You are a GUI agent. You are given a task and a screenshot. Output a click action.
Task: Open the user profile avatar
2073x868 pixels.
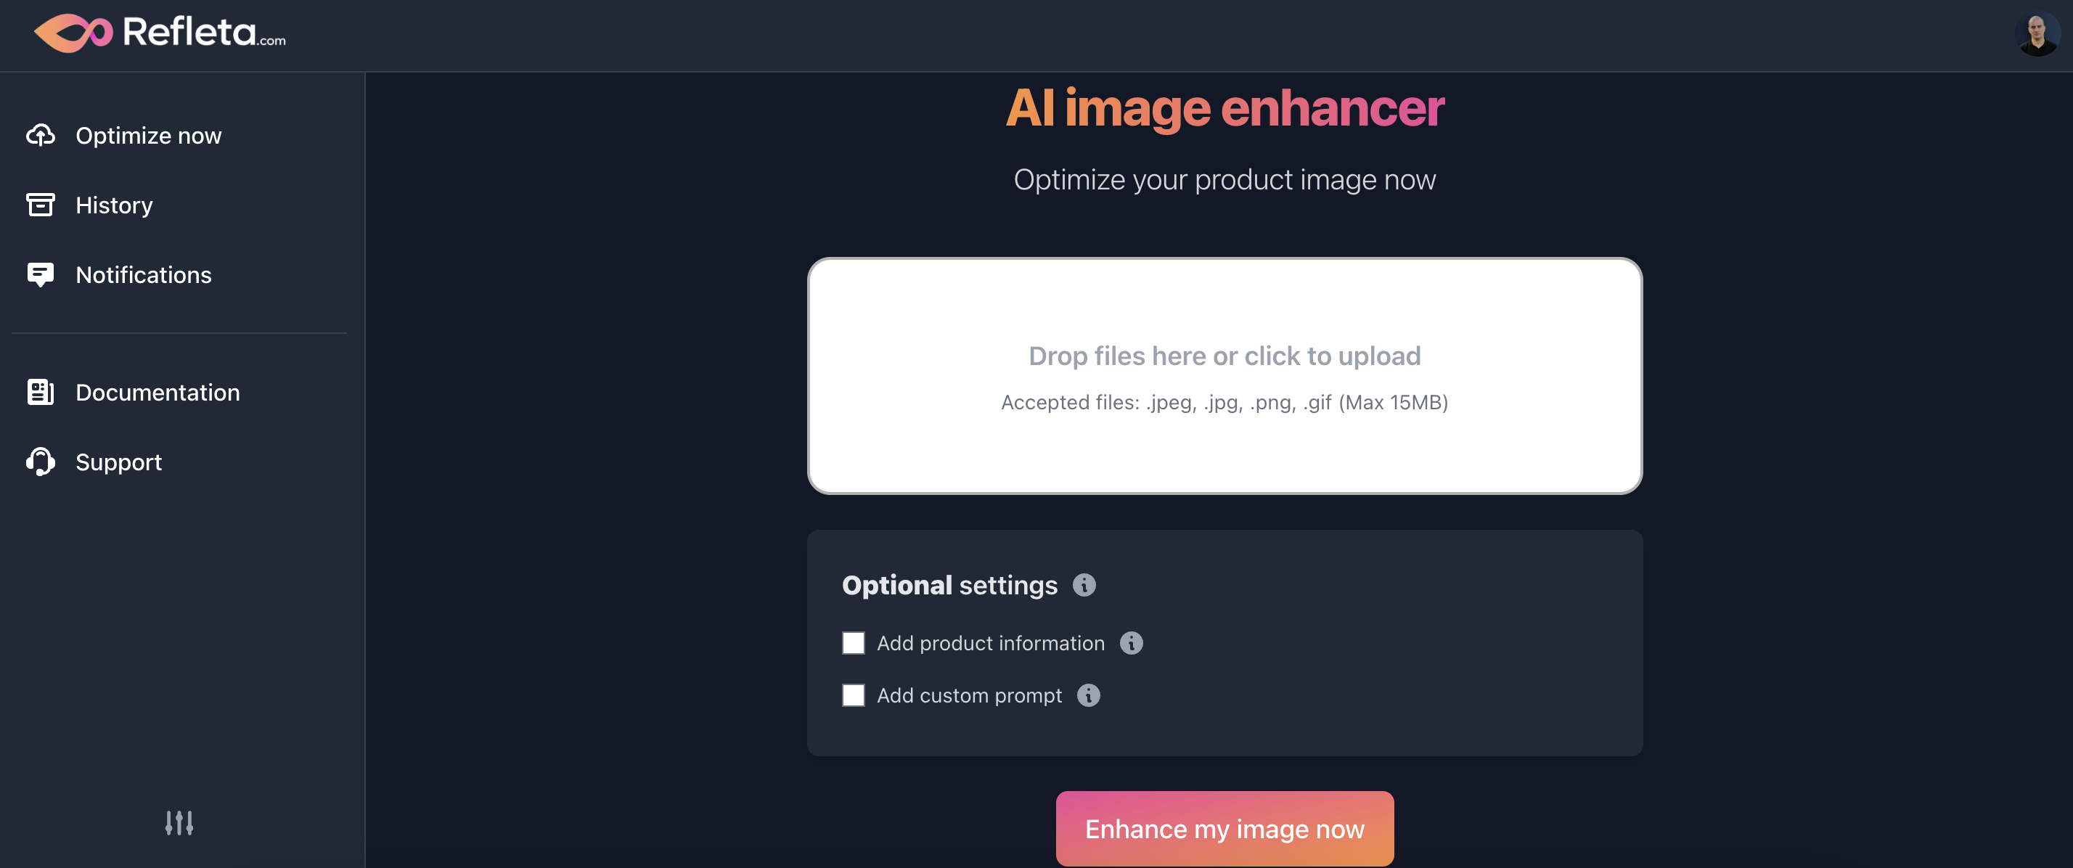point(2037,35)
